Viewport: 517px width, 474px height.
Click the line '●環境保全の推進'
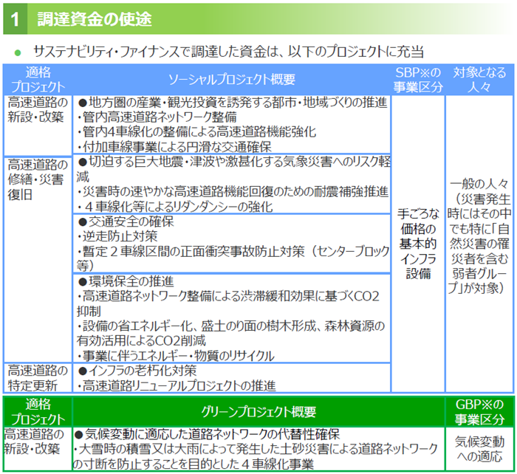(126, 281)
